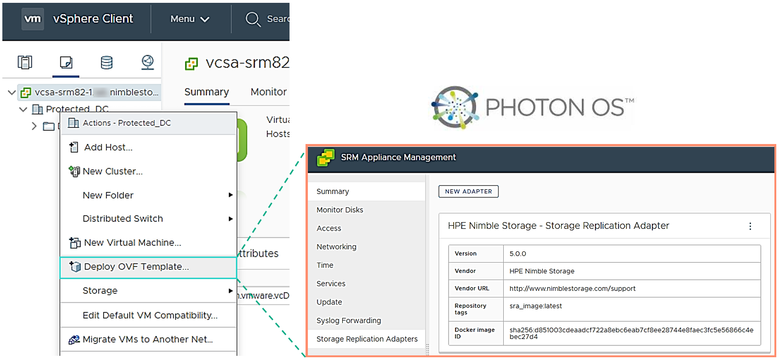Open the Storage inventory icon
Viewport: 781px width, 361px height.
[107, 62]
